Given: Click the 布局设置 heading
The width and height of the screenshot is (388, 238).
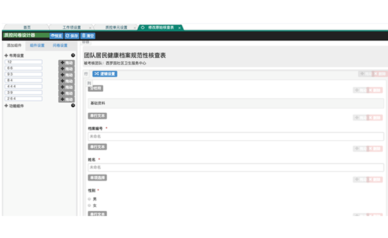Looking at the screenshot, I should 16,56.
